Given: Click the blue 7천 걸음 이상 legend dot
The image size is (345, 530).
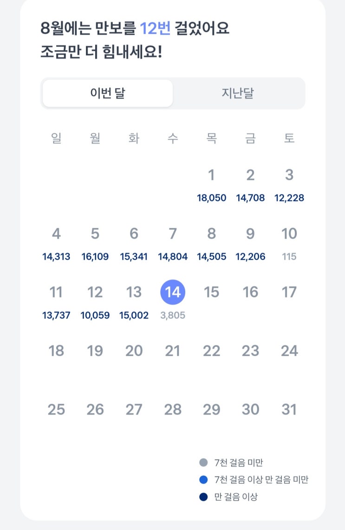Looking at the screenshot, I should (x=203, y=480).
